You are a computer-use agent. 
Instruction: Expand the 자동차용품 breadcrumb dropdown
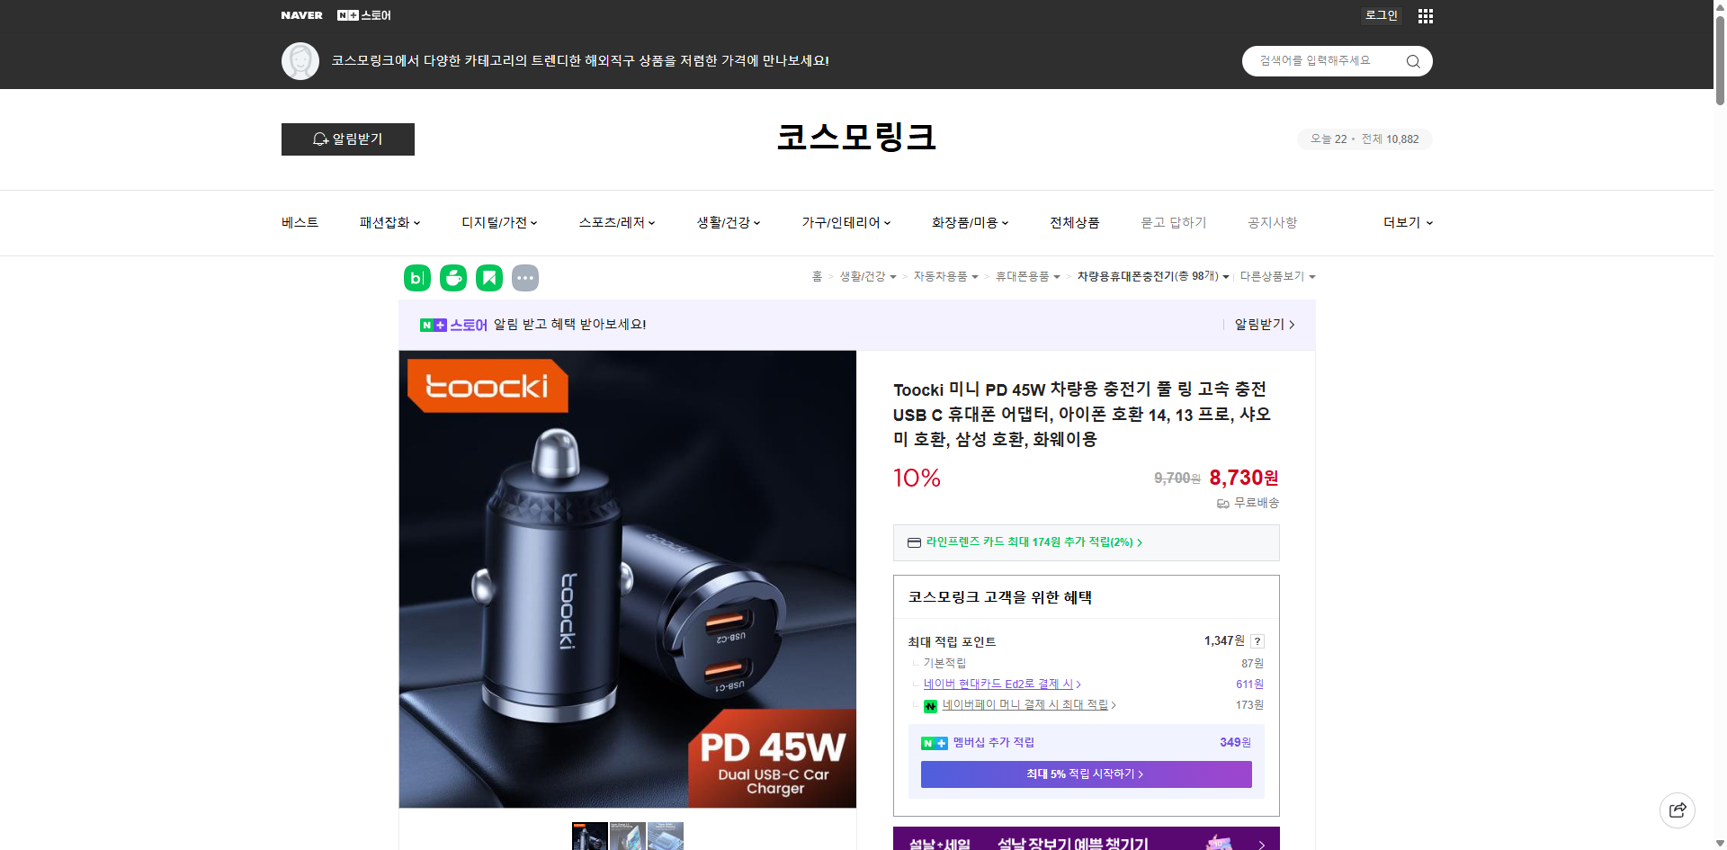pos(944,277)
